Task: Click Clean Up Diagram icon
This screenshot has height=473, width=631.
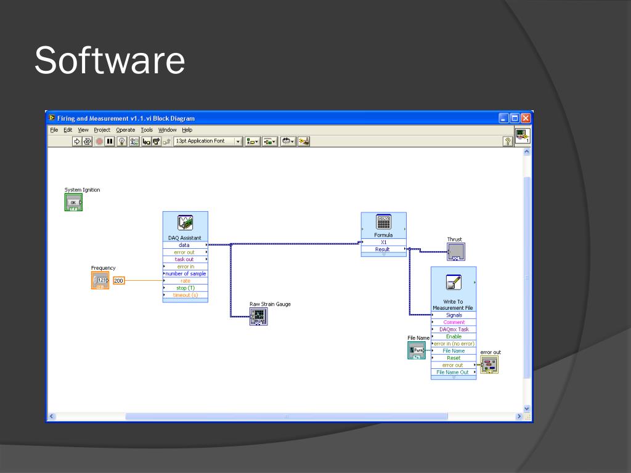Action: pos(304,141)
